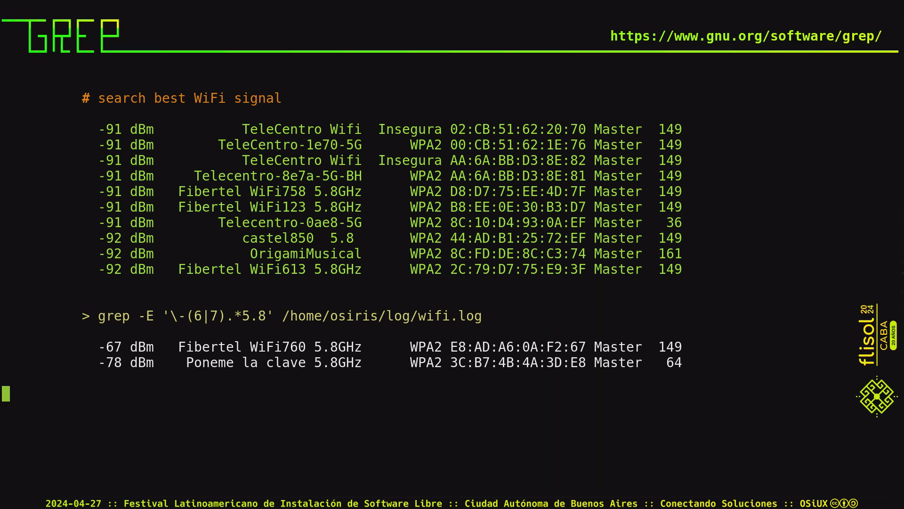Click the castel850 5.8 network name
The height and width of the screenshot is (509, 904).
coord(298,238)
